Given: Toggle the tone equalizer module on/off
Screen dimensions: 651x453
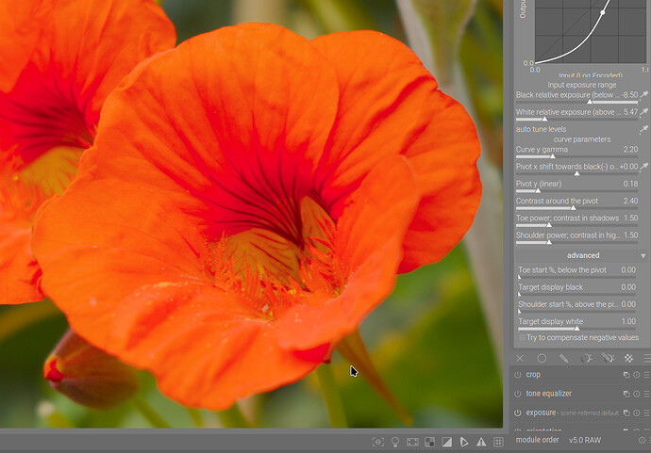Looking at the screenshot, I should (x=518, y=394).
